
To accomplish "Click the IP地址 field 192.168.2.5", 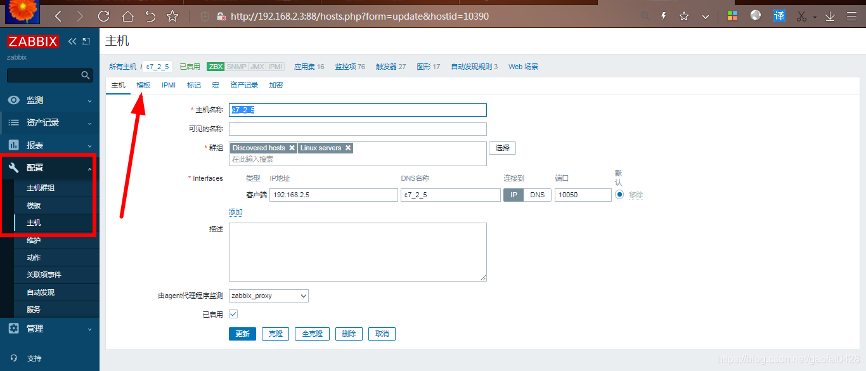I will pos(333,195).
